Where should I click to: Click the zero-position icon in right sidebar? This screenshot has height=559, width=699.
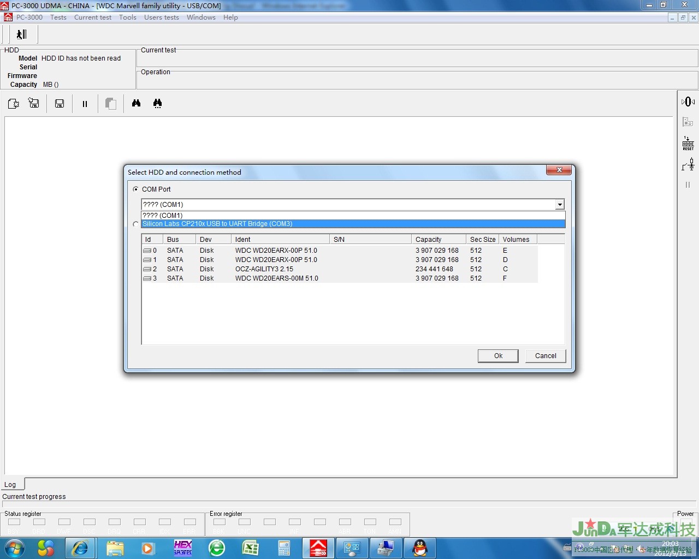(x=688, y=102)
